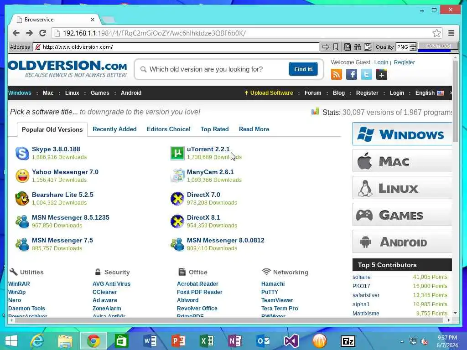Open 7-Zip from the taskbar
This screenshot has width=467, height=350.
pyautogui.click(x=348, y=341)
